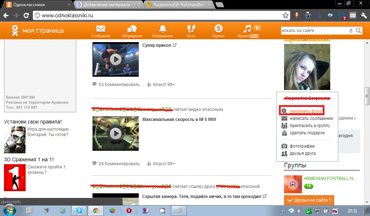Click volume speaker icon in system tray
The image size is (370, 216).
pos(300,211)
